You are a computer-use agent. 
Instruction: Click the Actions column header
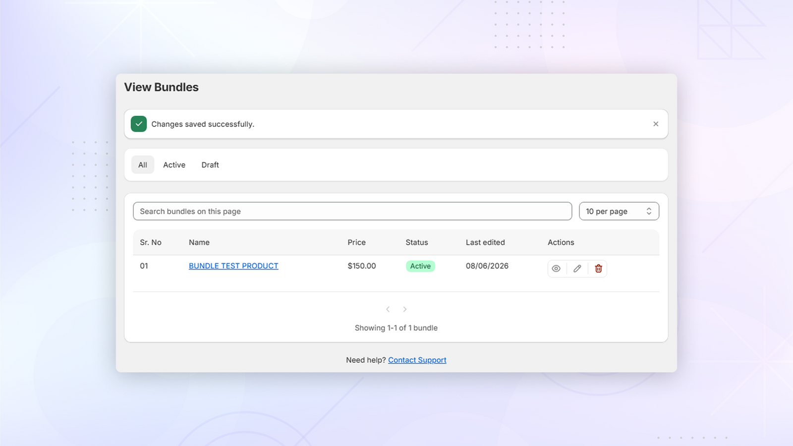(x=561, y=242)
